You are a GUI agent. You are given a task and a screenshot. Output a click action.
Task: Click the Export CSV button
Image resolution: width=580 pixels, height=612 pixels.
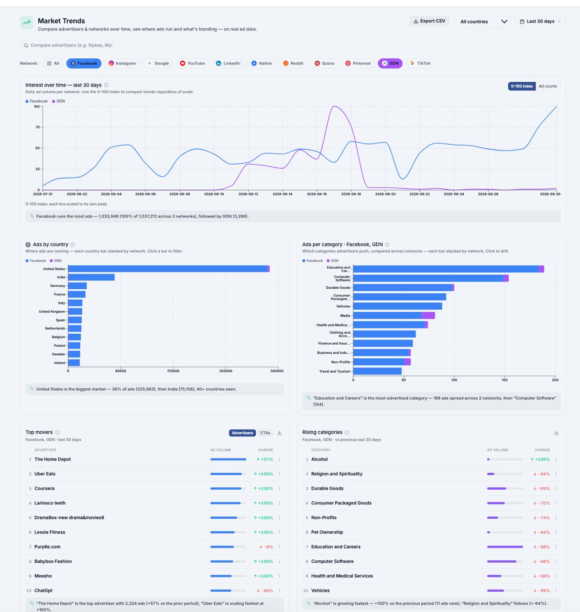click(429, 21)
